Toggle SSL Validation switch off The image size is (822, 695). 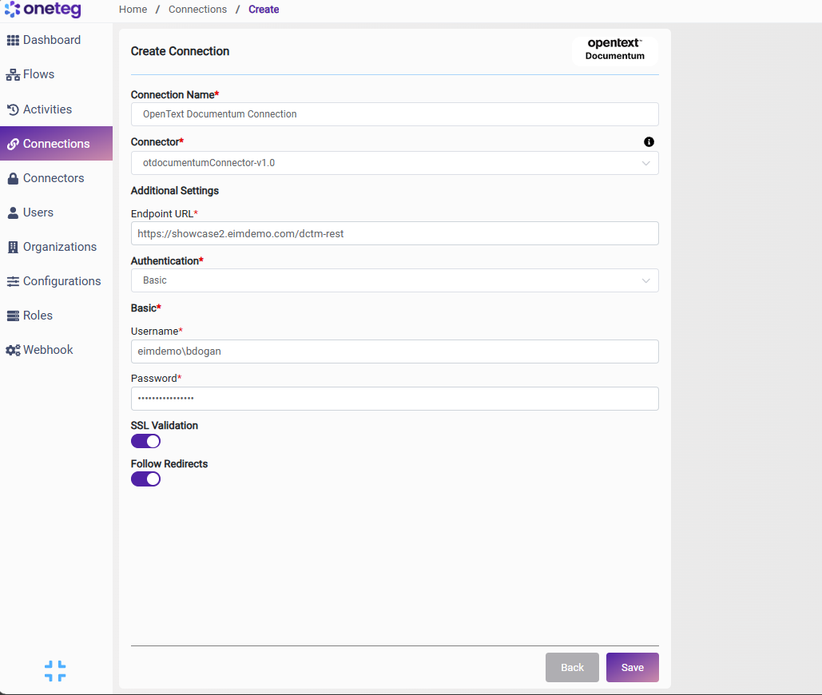145,441
